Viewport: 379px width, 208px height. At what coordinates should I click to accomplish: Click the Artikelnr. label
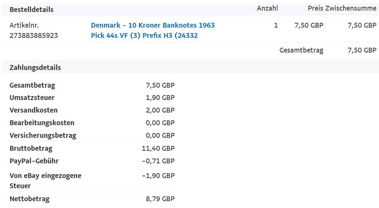pos(24,25)
